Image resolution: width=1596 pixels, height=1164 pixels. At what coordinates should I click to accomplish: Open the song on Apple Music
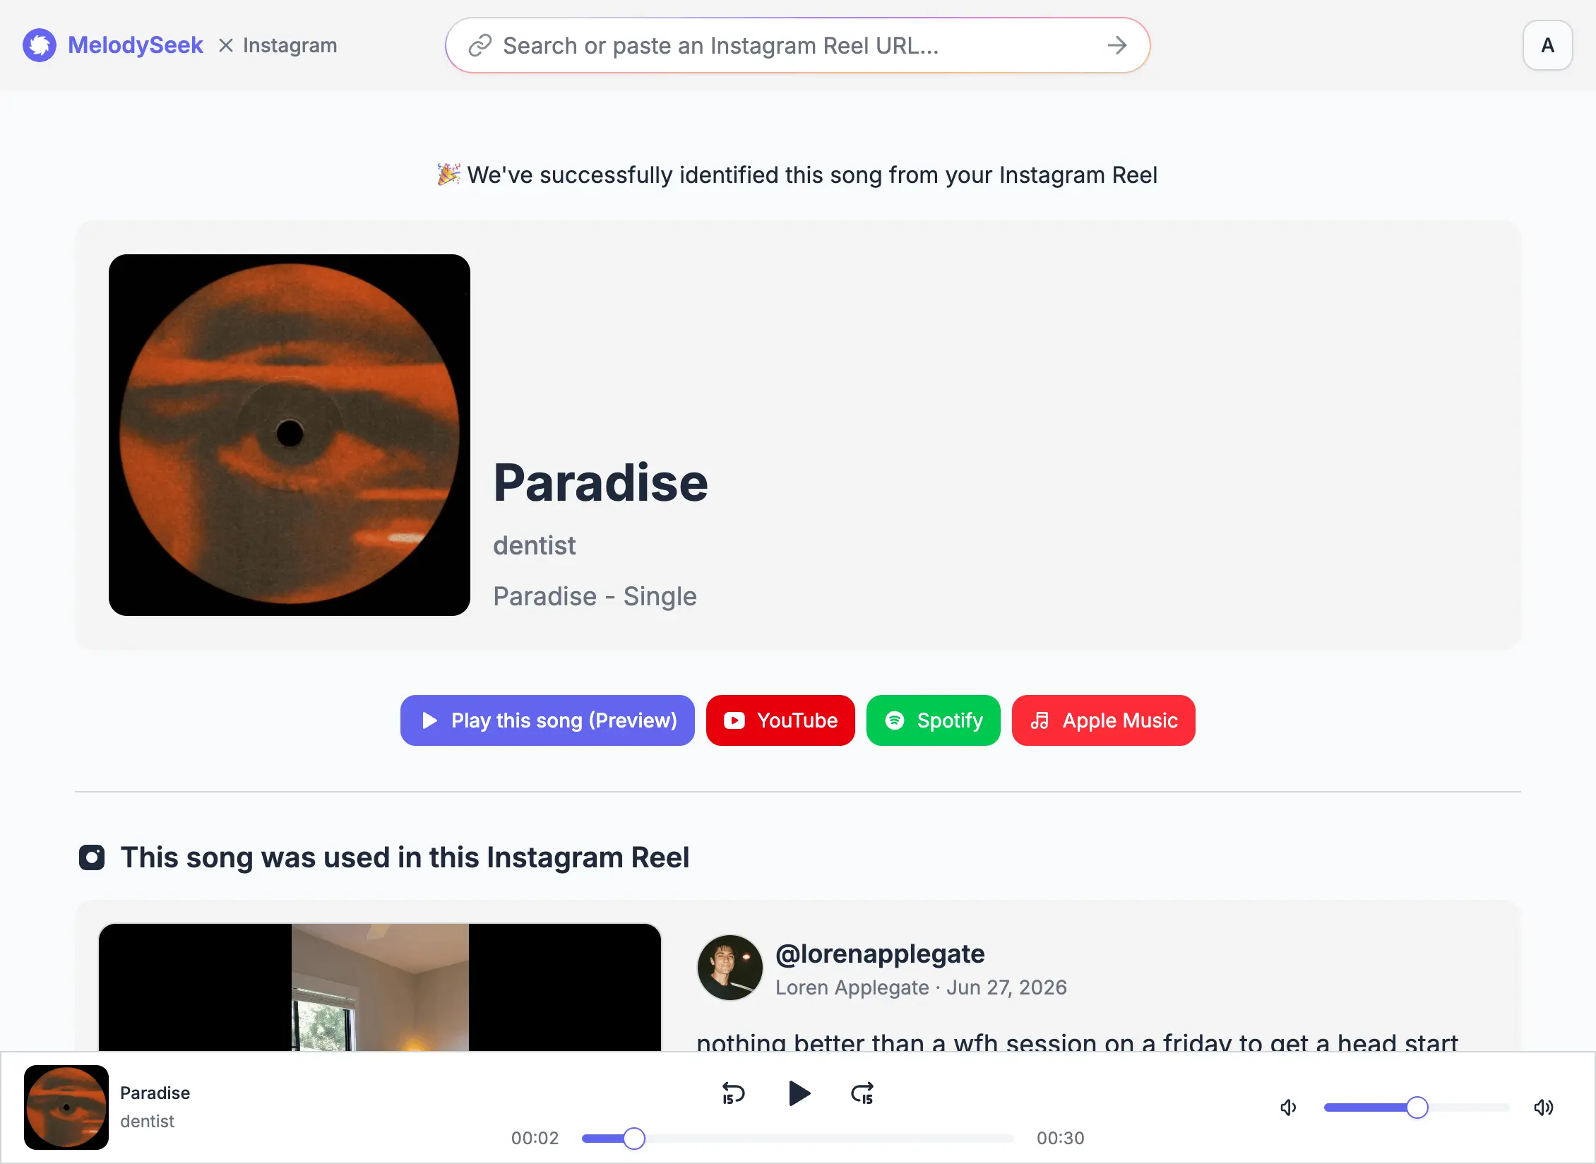tap(1103, 720)
